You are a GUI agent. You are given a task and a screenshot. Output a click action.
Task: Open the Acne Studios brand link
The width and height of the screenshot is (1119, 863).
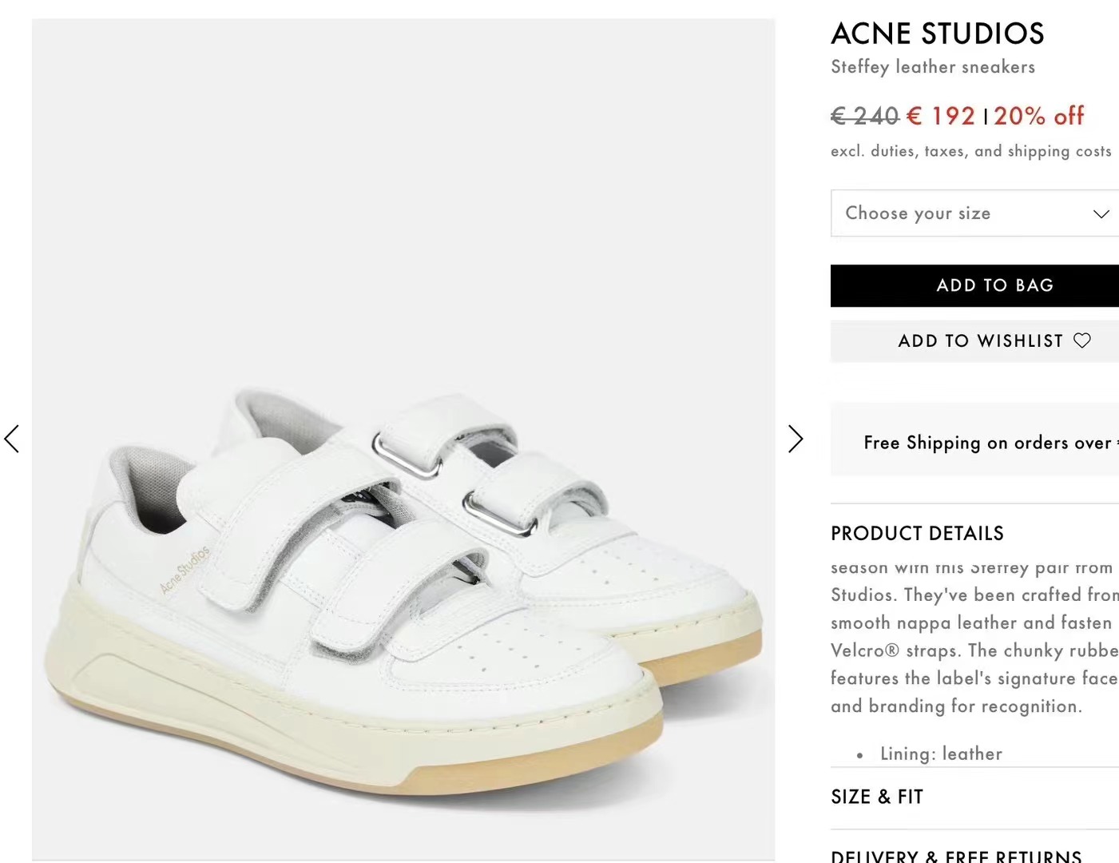tap(938, 34)
